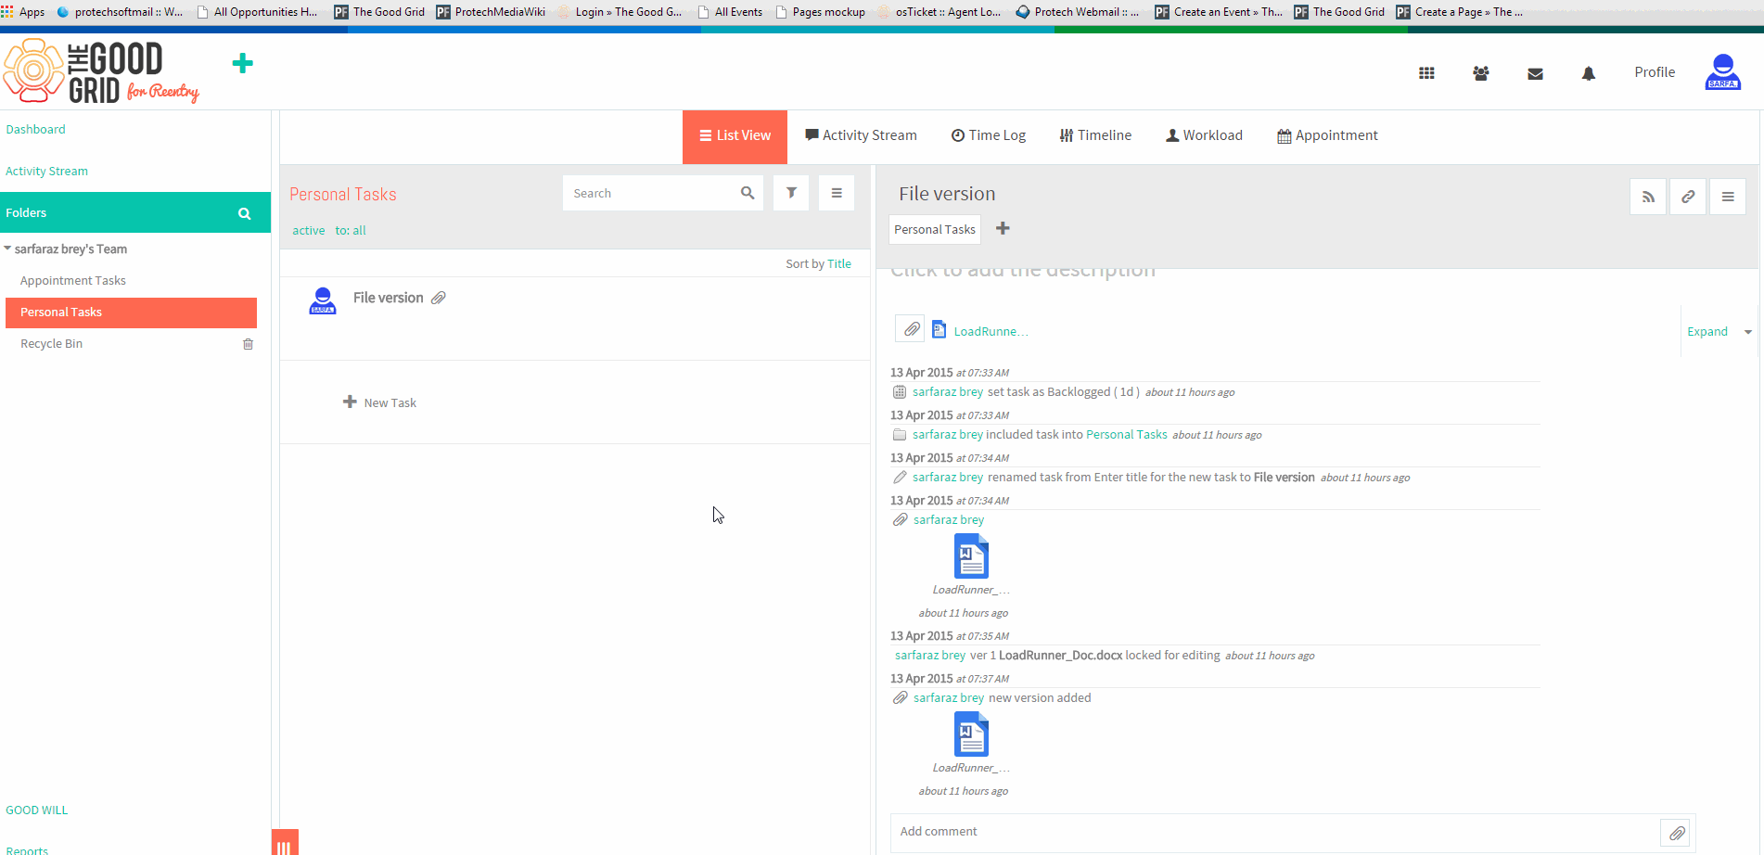Open the Expand dropdown arrow
The image size is (1764, 855).
pos(1748,332)
